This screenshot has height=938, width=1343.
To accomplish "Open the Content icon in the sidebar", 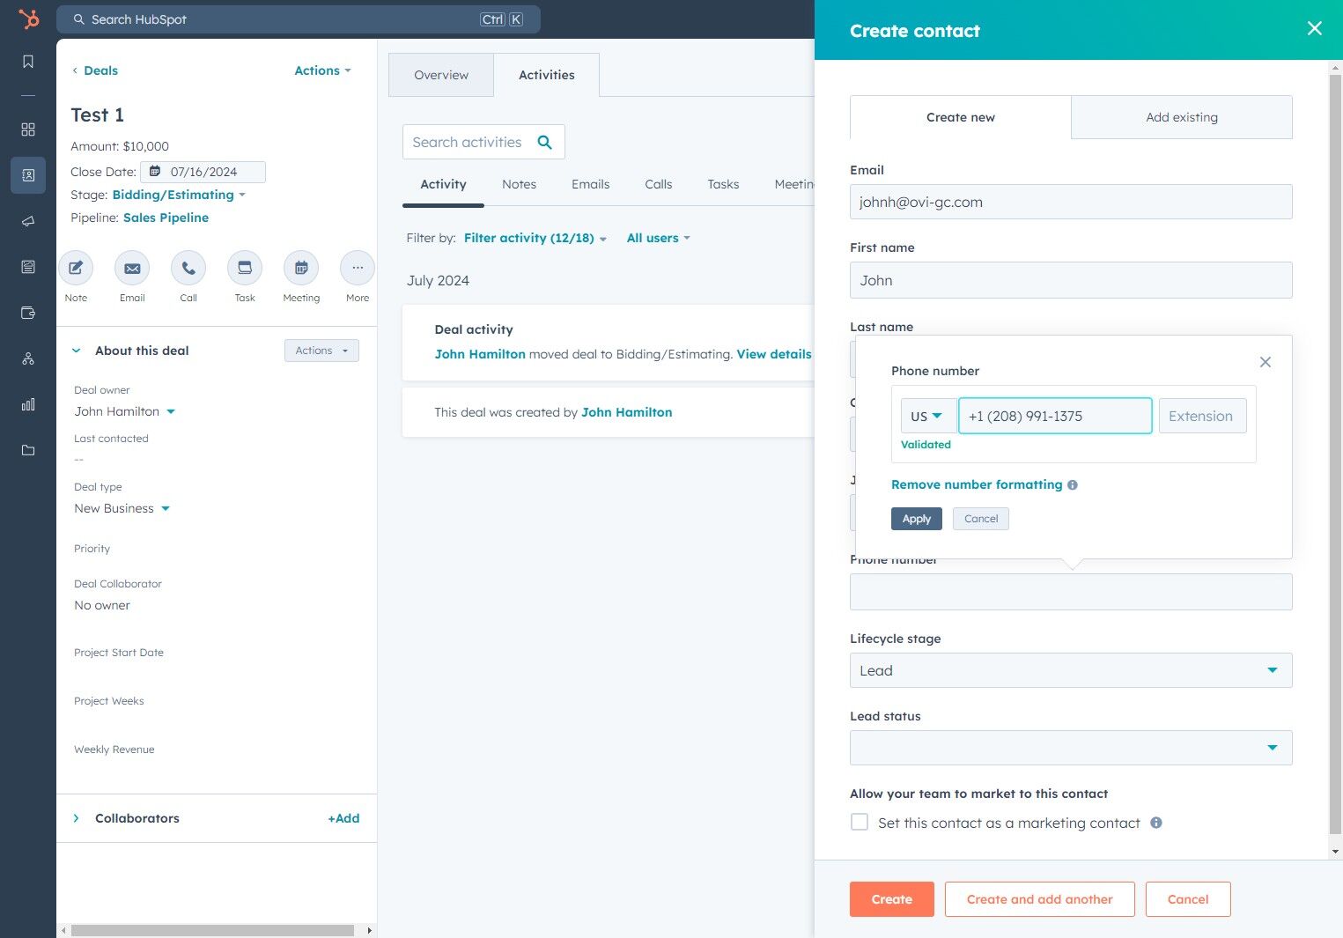I will (28, 267).
